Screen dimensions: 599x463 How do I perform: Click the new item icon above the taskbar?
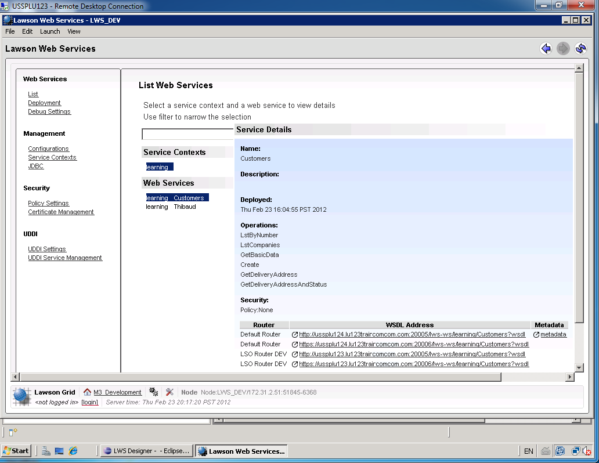13,432
